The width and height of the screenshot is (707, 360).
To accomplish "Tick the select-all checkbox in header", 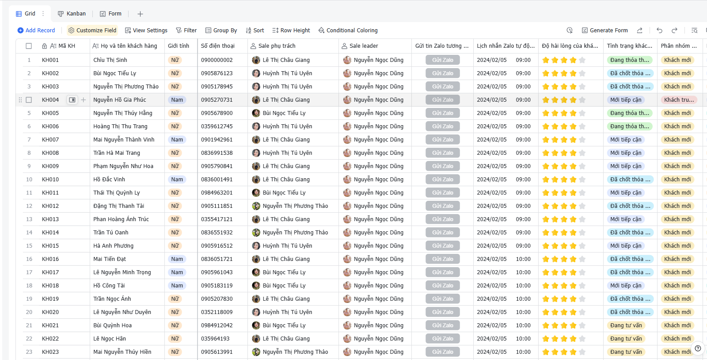I will 29,46.
